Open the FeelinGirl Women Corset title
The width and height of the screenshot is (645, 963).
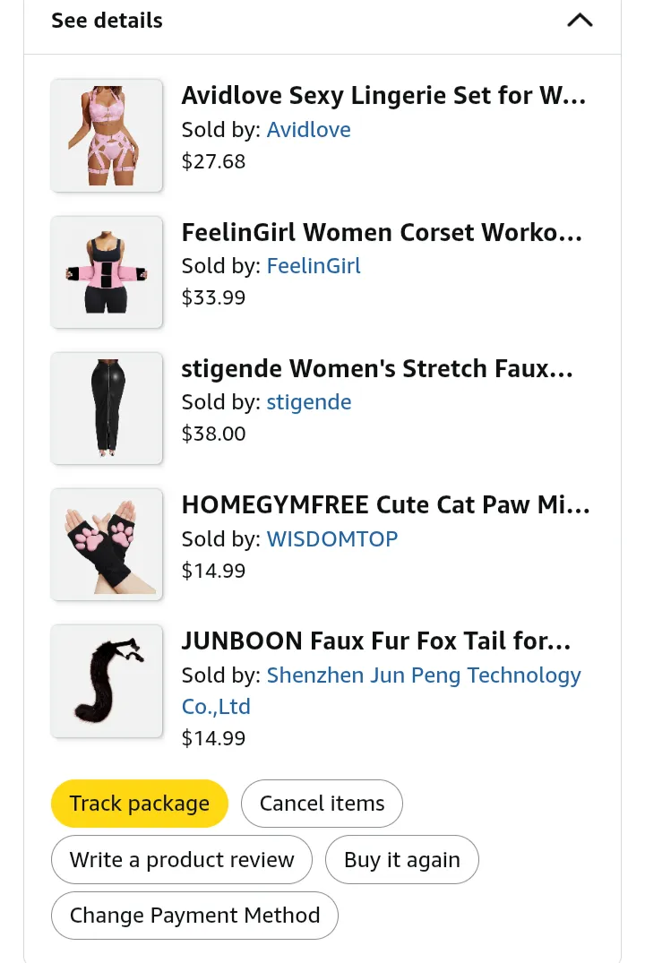(x=382, y=233)
